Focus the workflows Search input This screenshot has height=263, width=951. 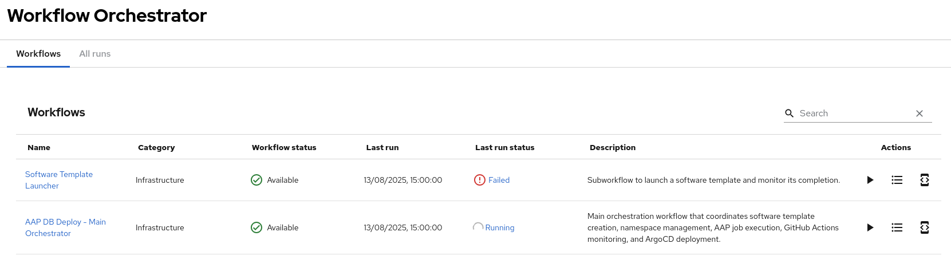[853, 113]
